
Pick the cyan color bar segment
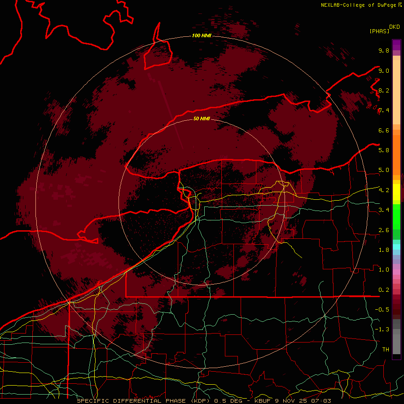click(x=396, y=247)
